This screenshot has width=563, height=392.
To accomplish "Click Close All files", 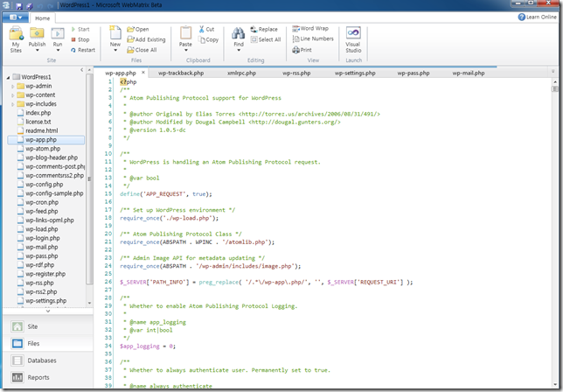I will pos(142,50).
